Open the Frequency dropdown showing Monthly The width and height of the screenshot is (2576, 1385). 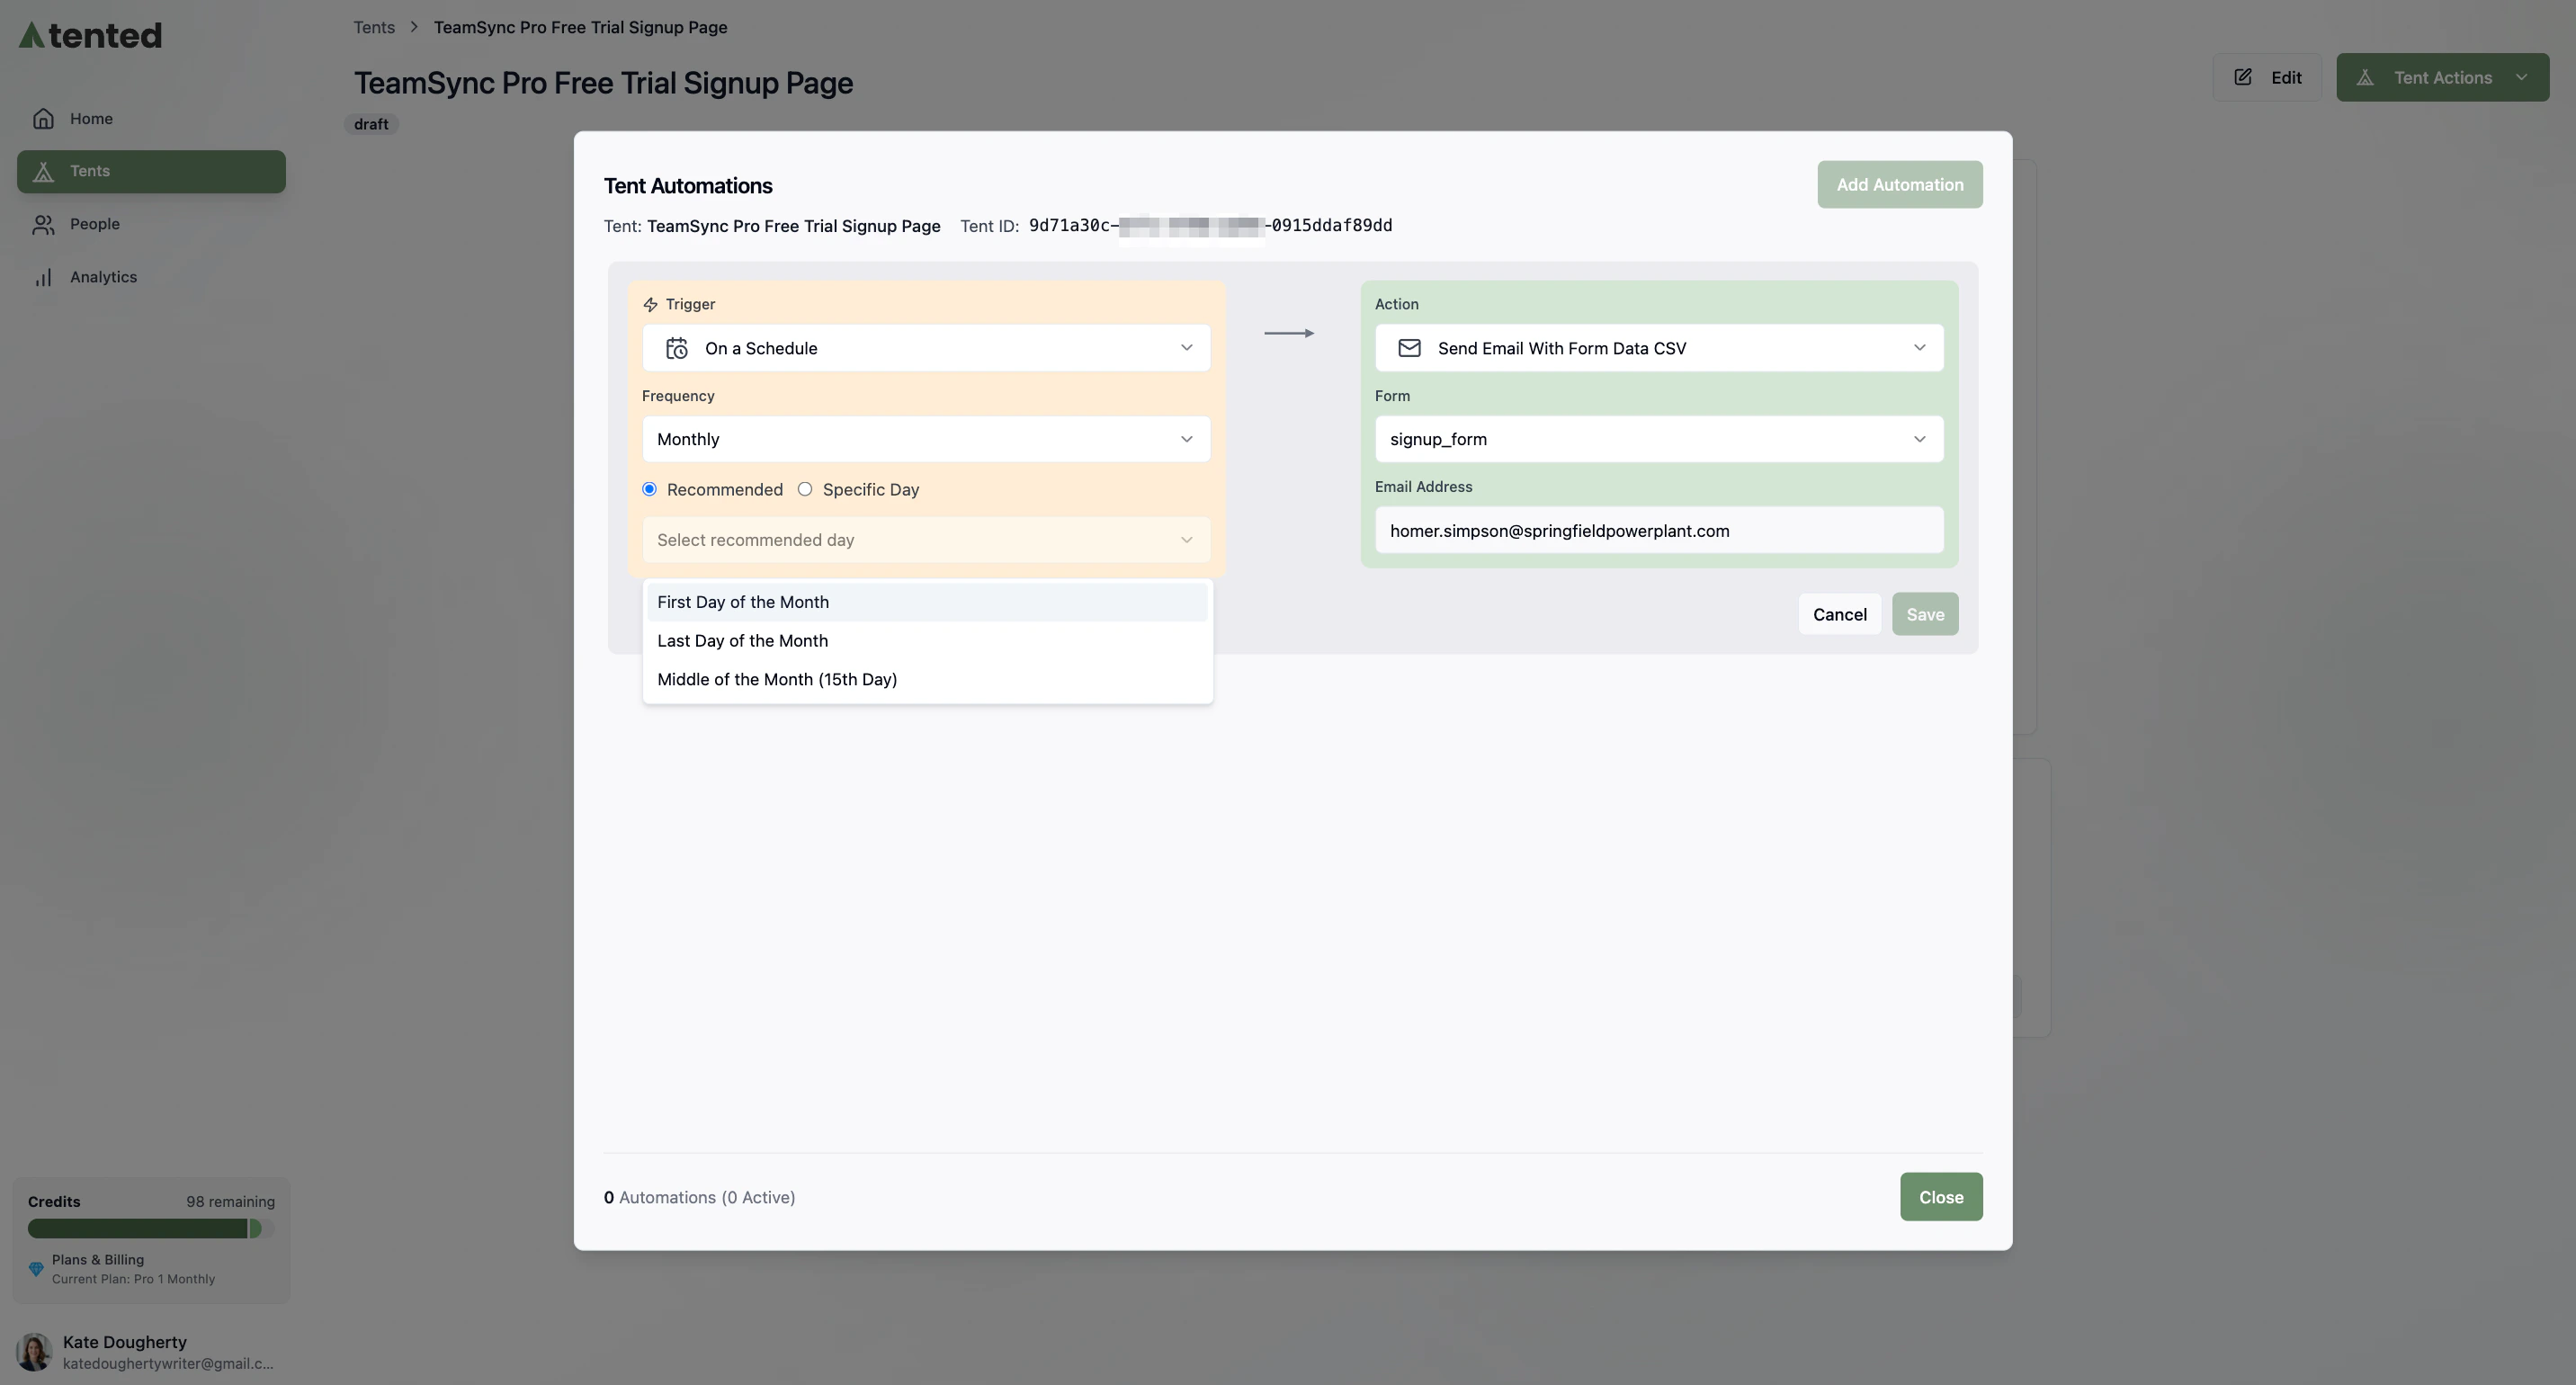tap(925, 438)
